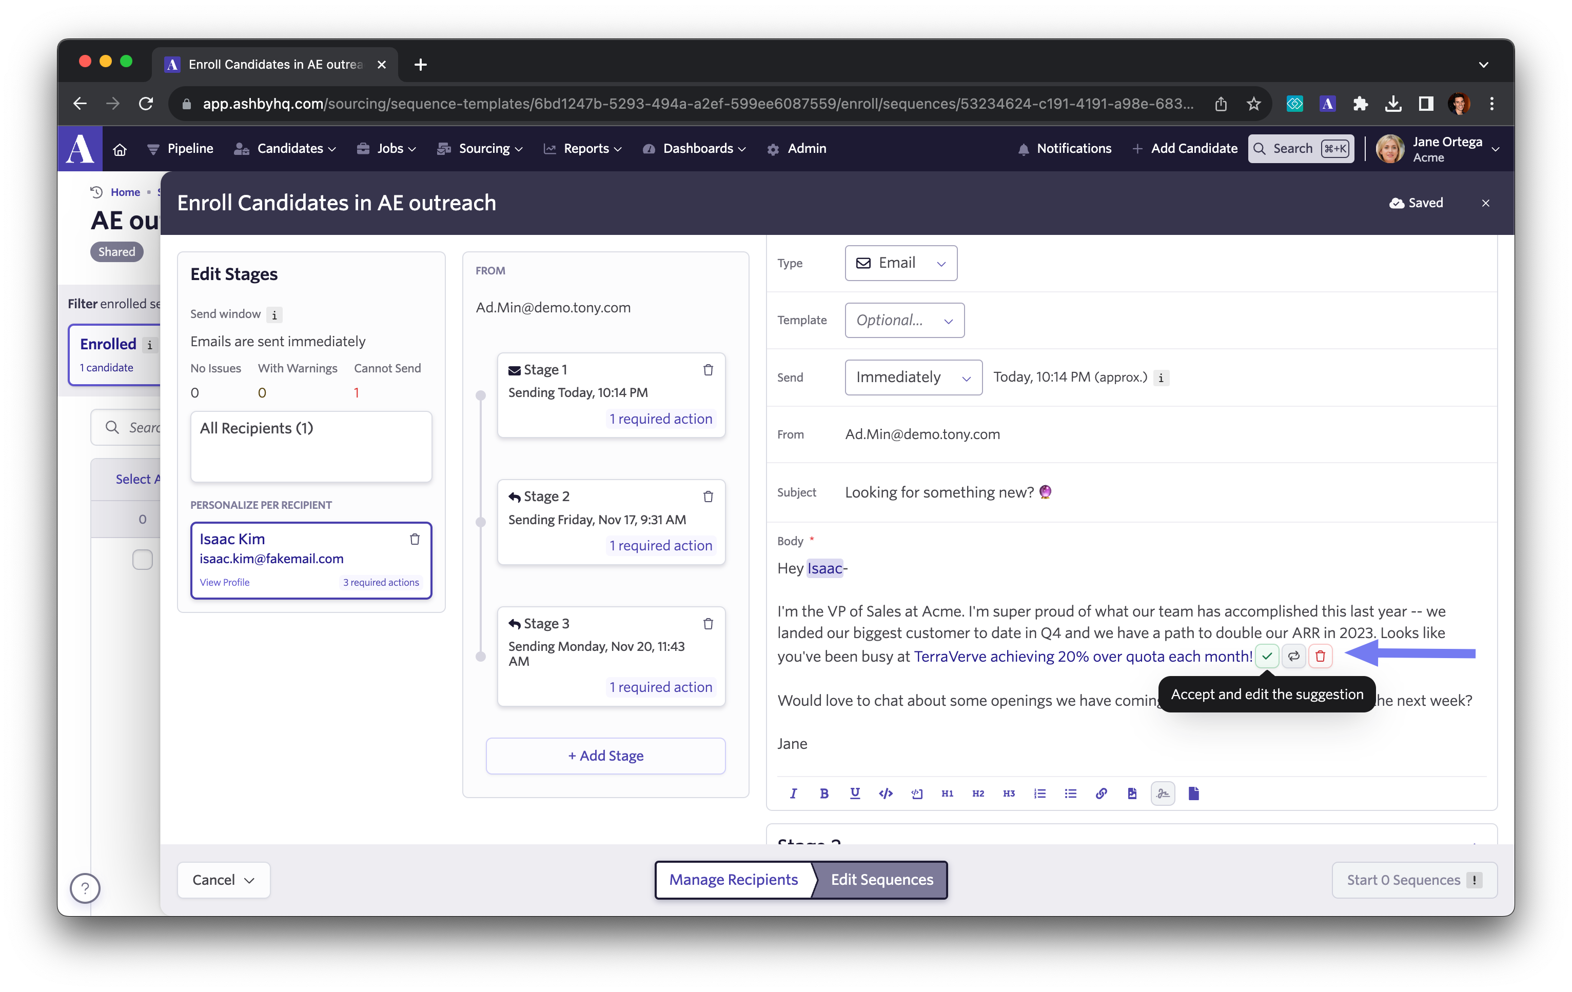Toggle the signature icon in the editor toolbar
Viewport: 1572px width, 992px height.
click(x=1162, y=793)
